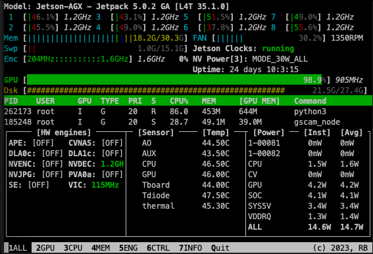
Task: Click the Tdiode temperature 47.50C
Action: pyautogui.click(x=216, y=196)
